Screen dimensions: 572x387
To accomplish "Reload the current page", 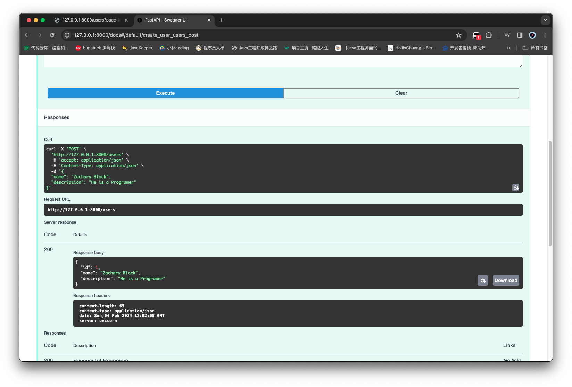I will pyautogui.click(x=52, y=35).
